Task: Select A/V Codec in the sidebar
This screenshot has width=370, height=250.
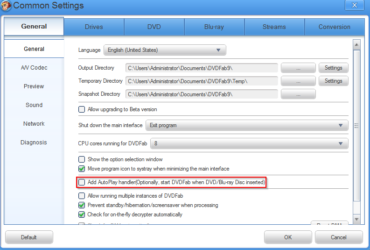Action: tap(34, 68)
